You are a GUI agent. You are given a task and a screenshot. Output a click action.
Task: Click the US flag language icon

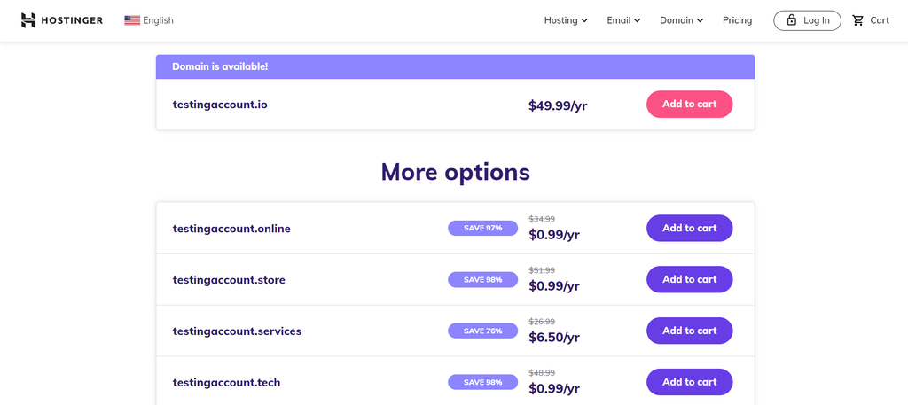point(132,20)
